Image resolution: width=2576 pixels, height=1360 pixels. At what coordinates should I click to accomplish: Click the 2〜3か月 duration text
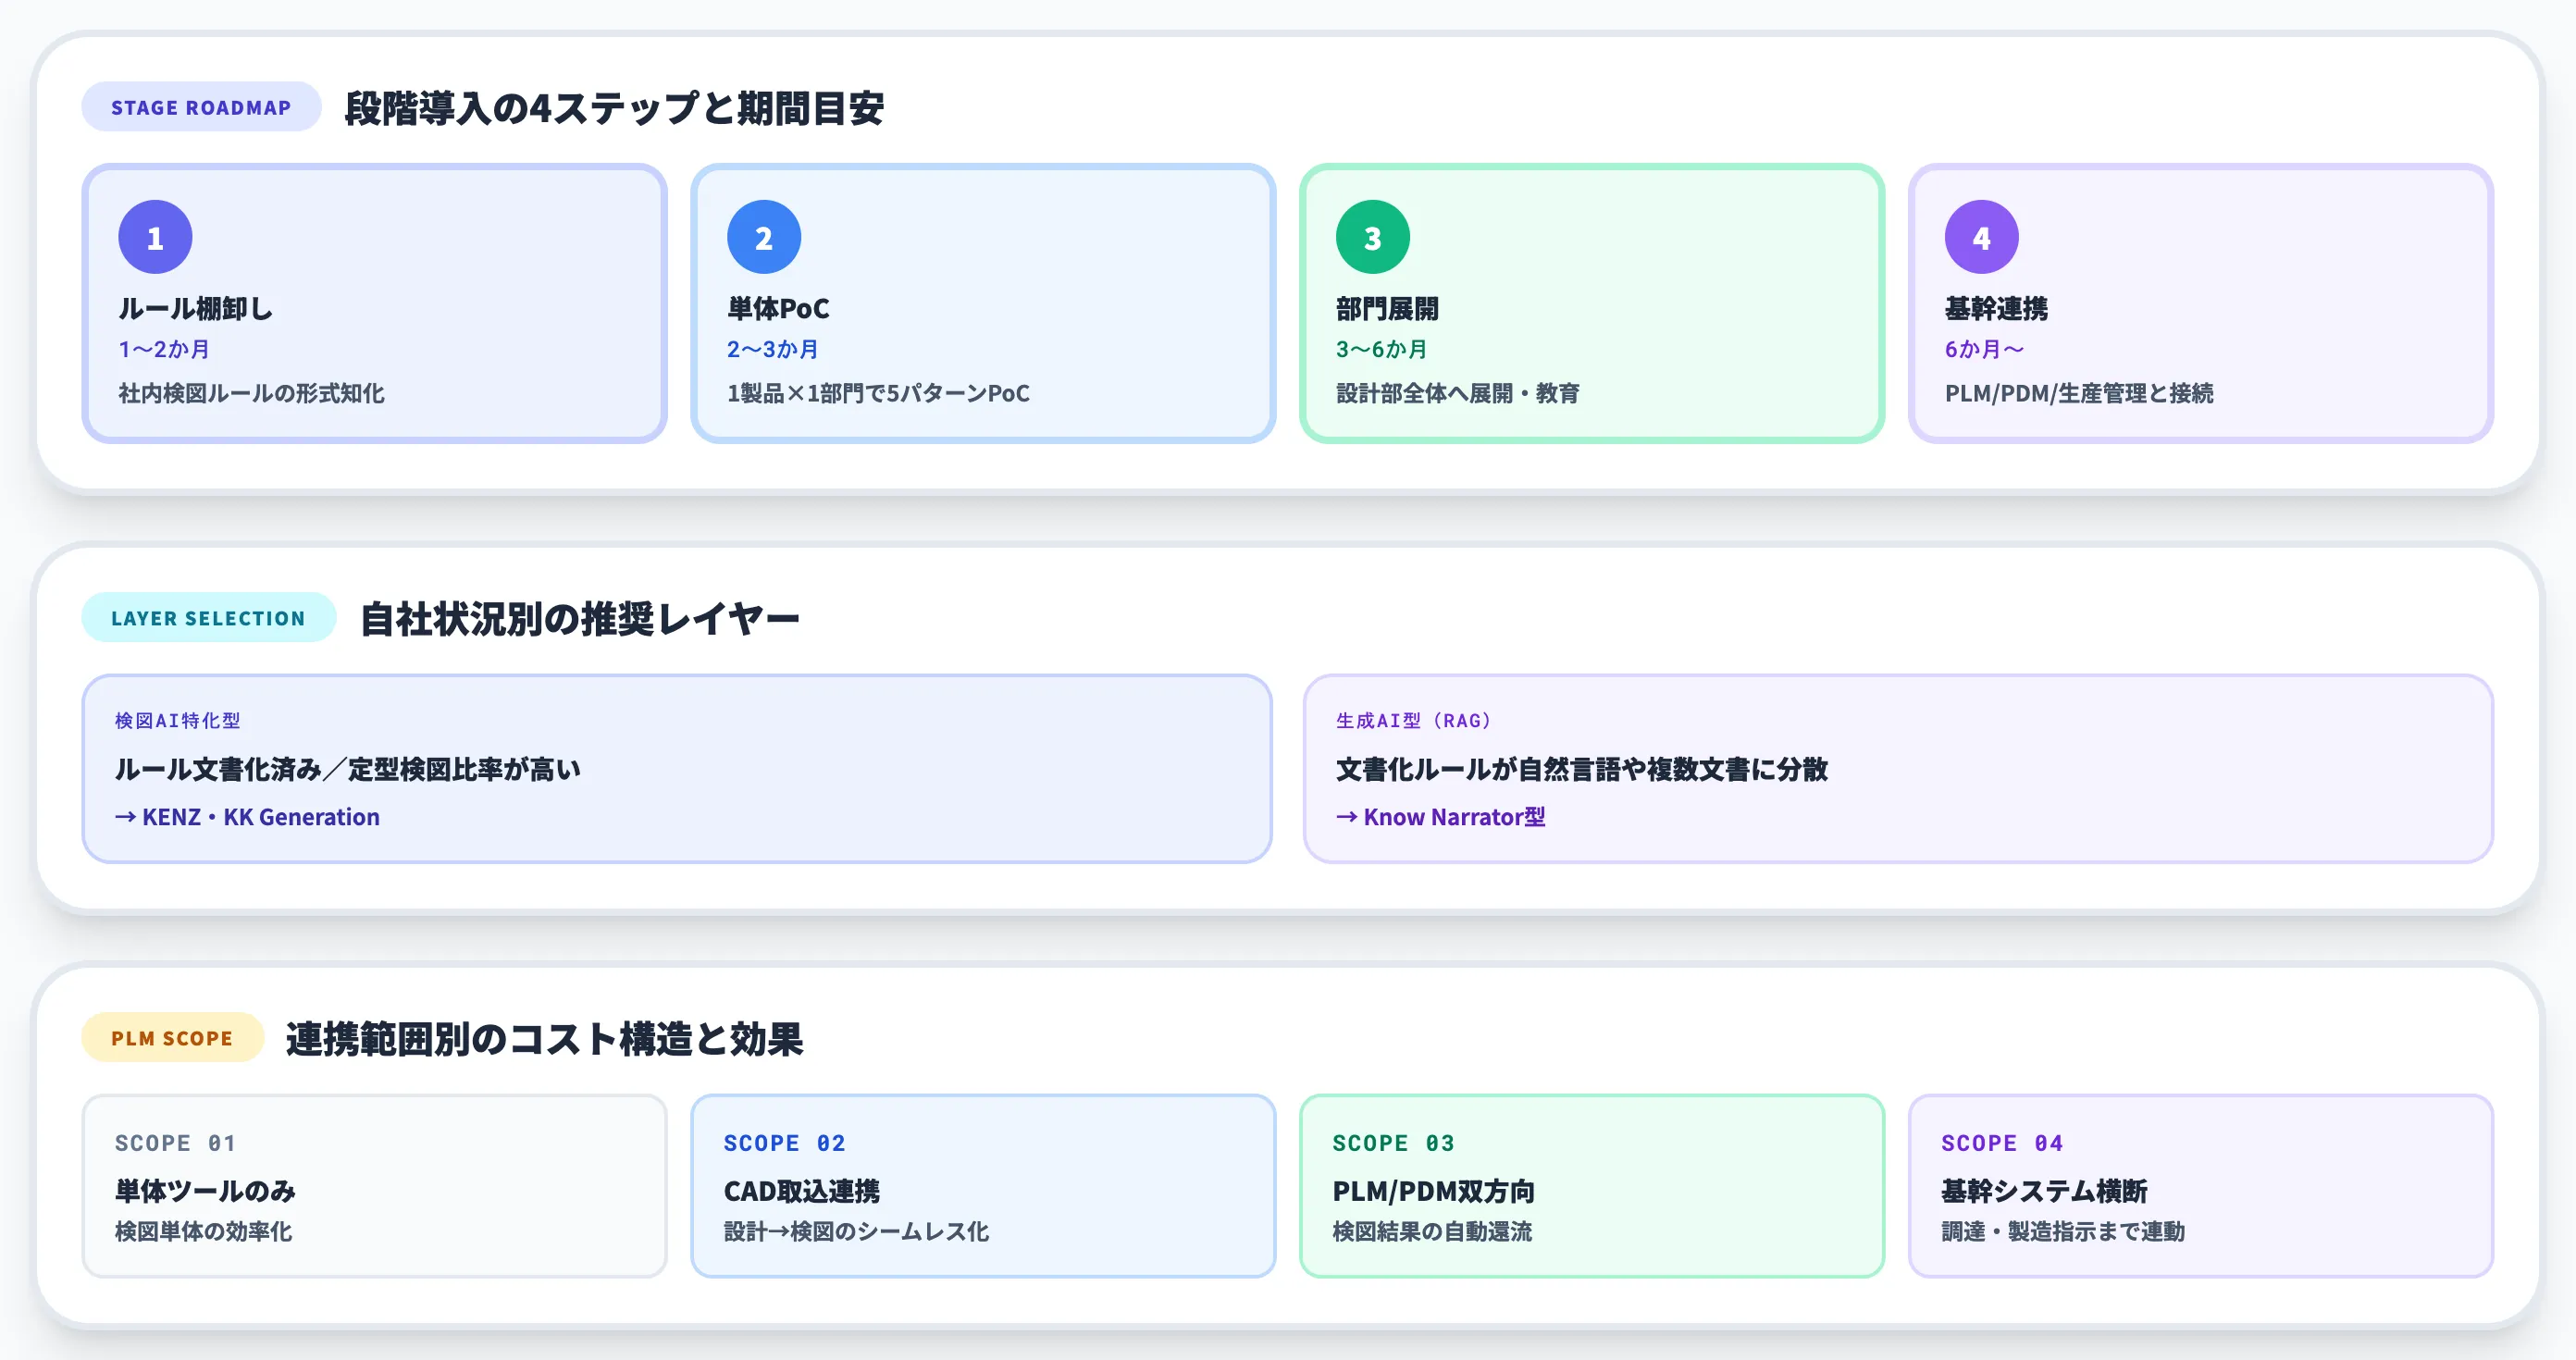pyautogui.click(x=773, y=349)
